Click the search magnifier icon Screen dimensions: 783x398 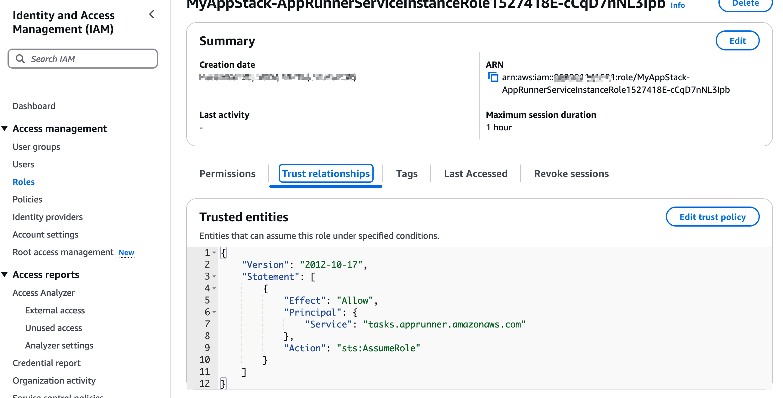point(20,59)
